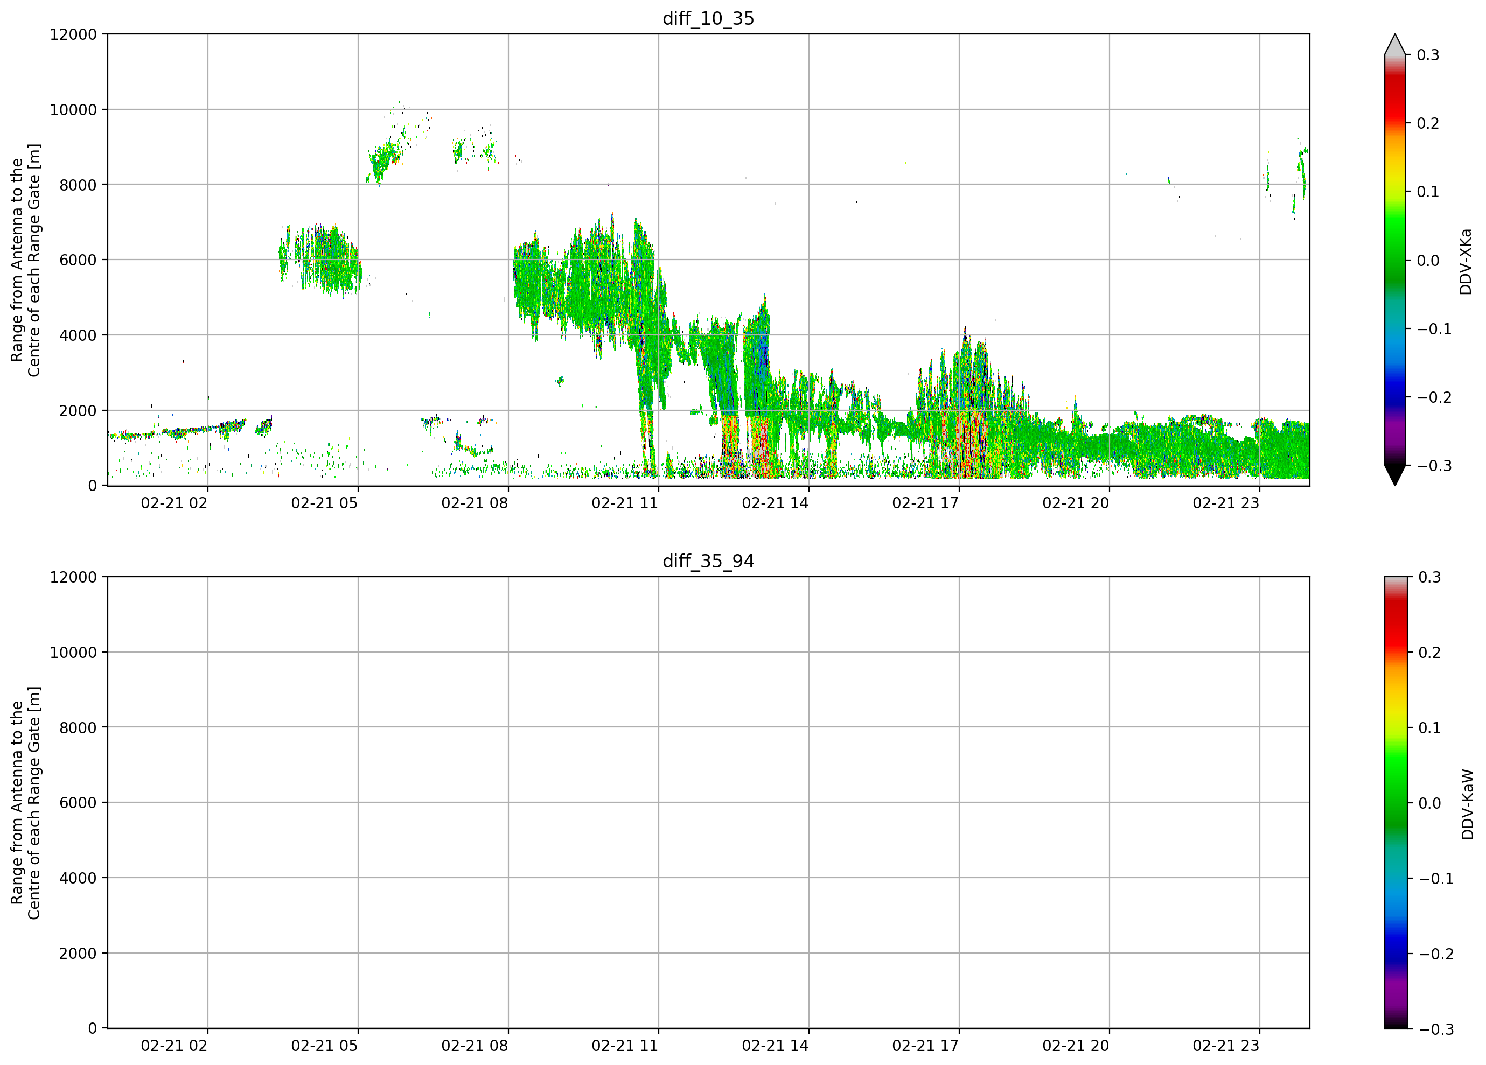Viewport: 1486px width, 1065px height.
Task: Click the 4000 tick on diff_35_94 y-axis
Action: [x=78, y=878]
